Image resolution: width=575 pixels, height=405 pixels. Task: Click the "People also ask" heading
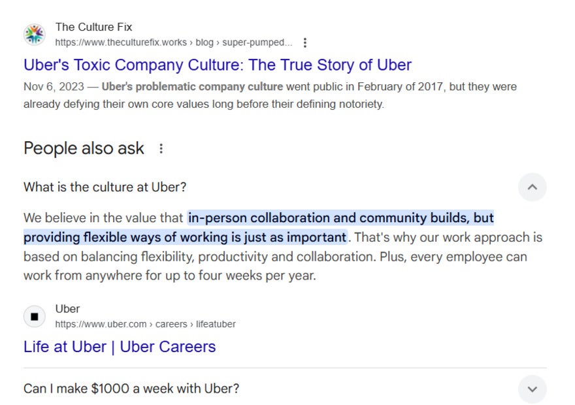84,149
